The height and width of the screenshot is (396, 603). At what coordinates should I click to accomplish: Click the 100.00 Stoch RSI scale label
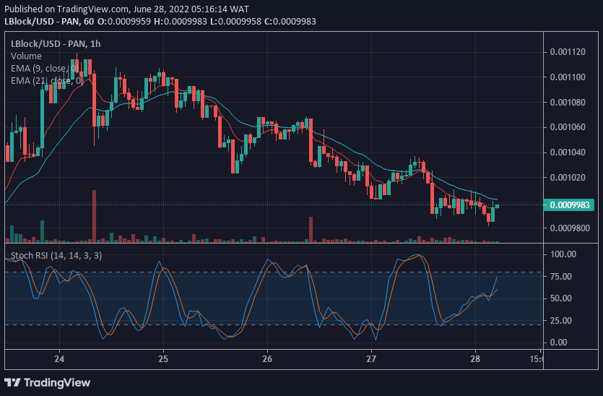563,254
